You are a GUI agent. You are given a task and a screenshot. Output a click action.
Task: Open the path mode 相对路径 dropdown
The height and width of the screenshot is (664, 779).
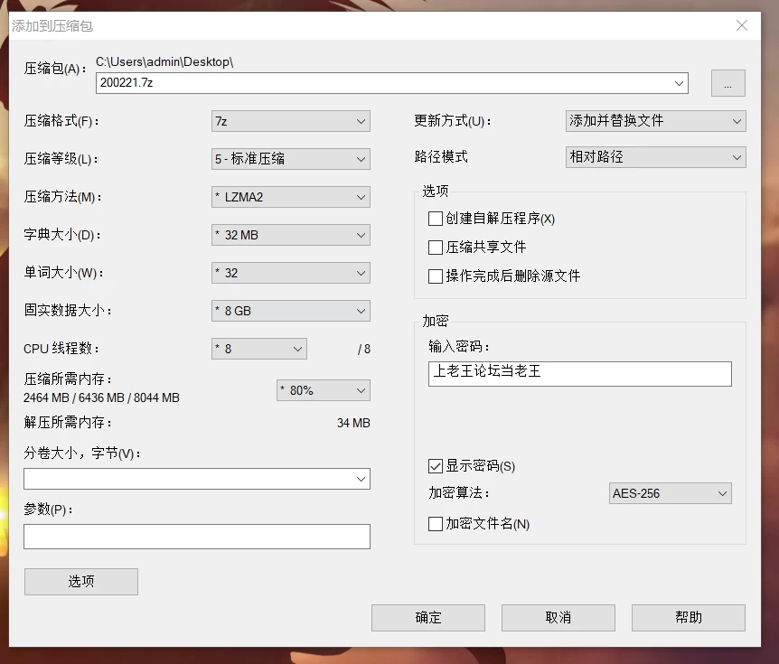click(x=656, y=157)
